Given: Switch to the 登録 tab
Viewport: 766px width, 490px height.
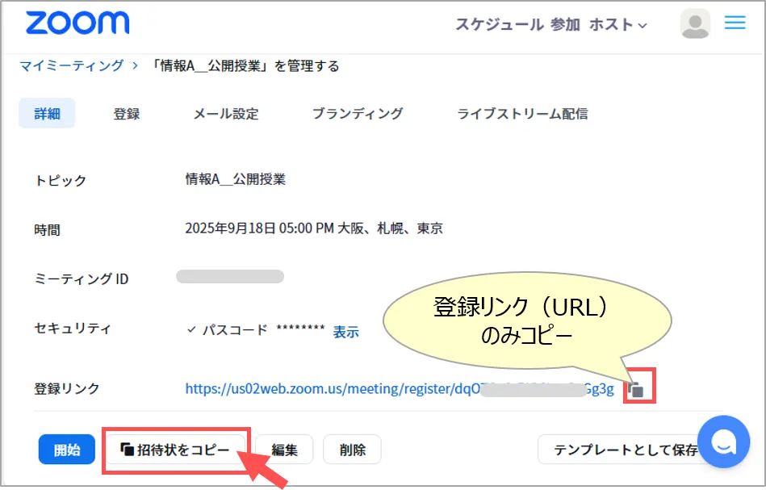Looking at the screenshot, I should [x=127, y=114].
